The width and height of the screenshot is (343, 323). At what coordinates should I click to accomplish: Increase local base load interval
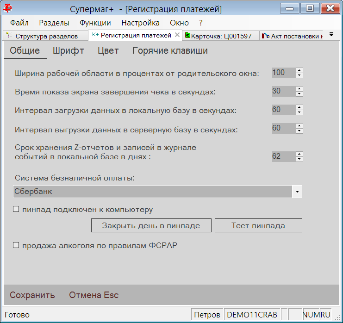pyautogui.click(x=299, y=107)
